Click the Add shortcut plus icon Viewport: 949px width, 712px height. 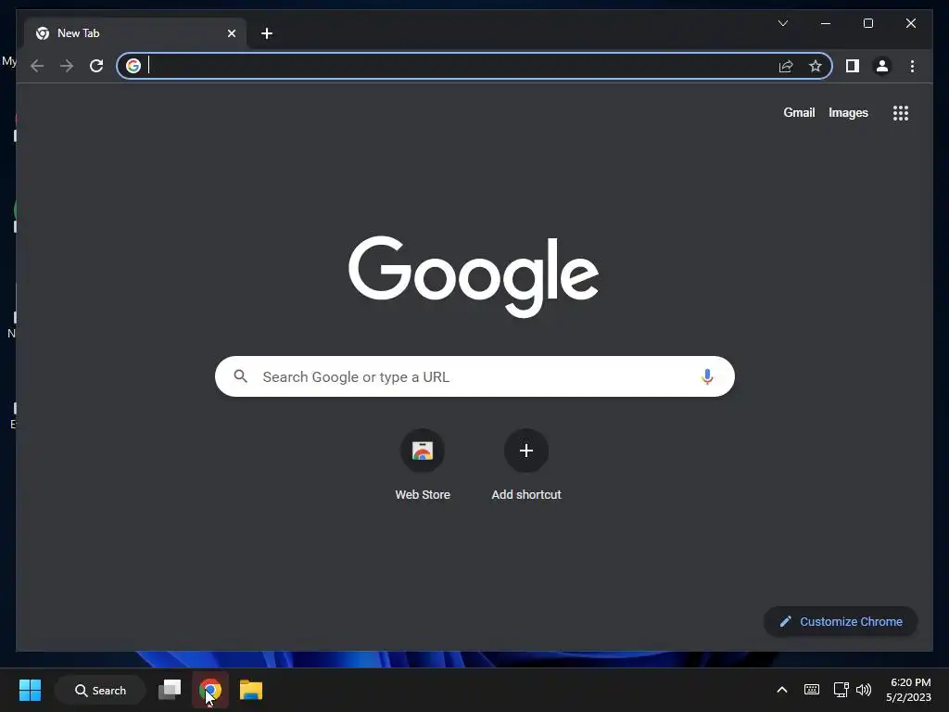pyautogui.click(x=526, y=451)
